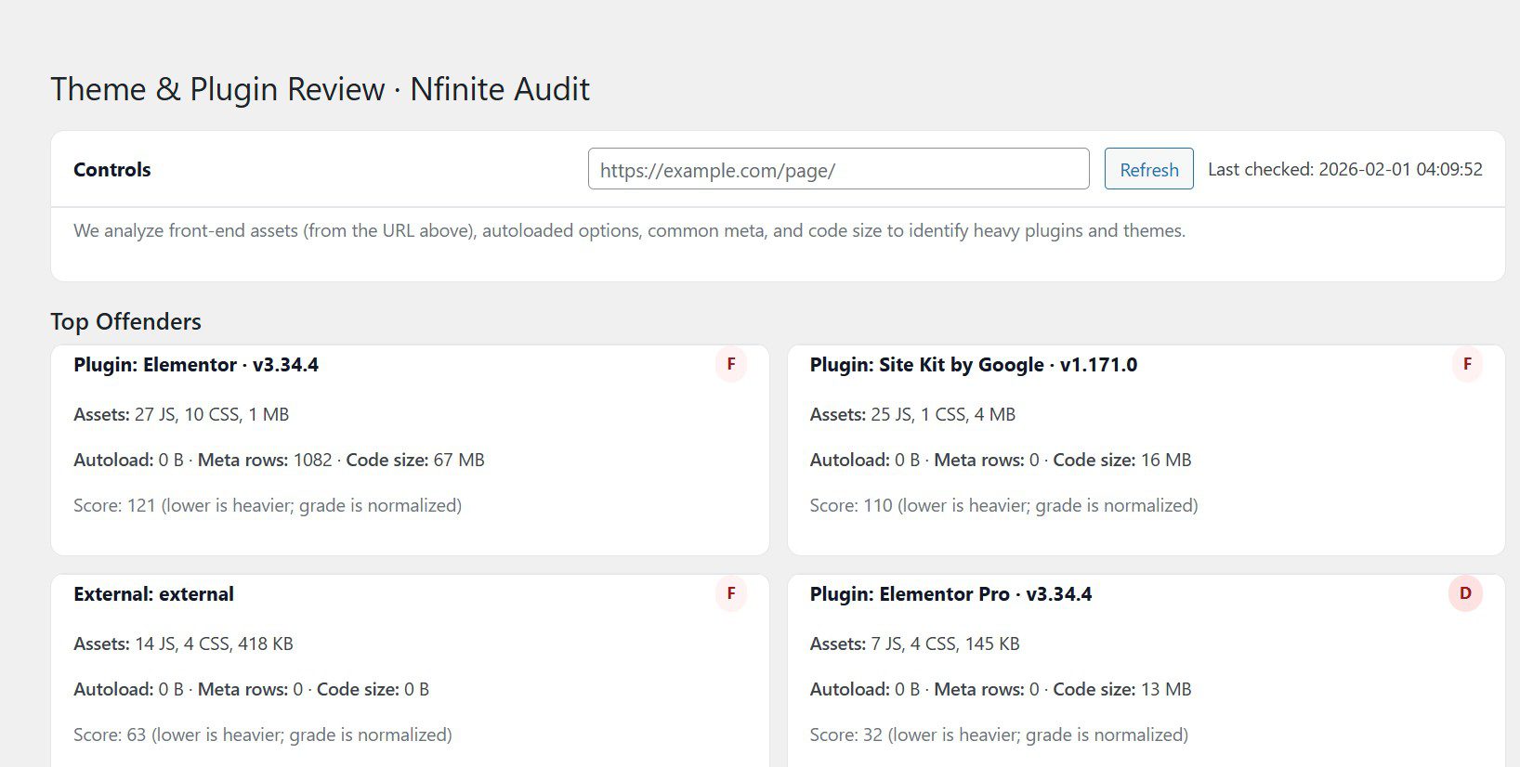
Task: Click the line with Code size: 16 MB
Action: [x=1001, y=460]
